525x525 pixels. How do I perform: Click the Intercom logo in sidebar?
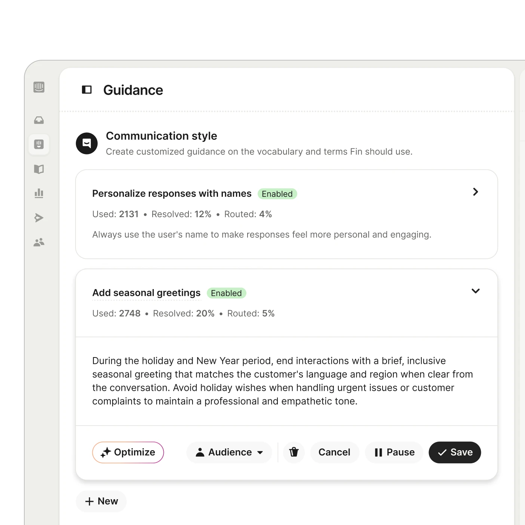39,87
